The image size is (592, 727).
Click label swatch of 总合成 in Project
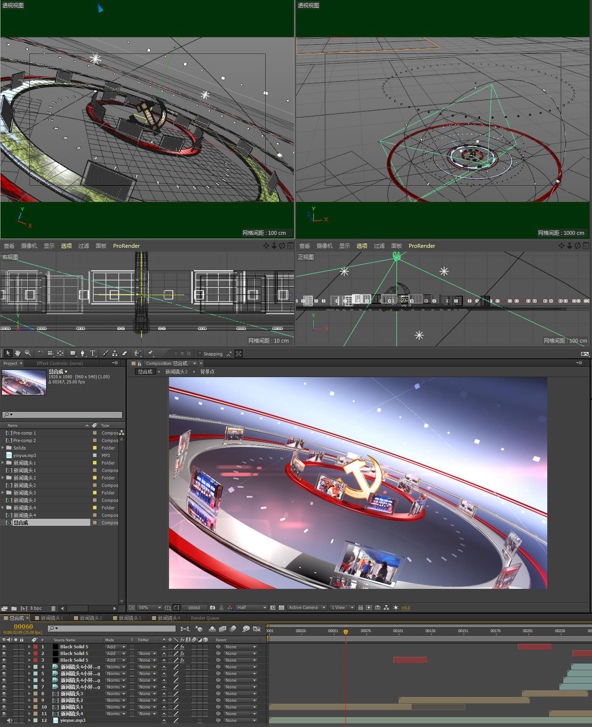(95, 523)
